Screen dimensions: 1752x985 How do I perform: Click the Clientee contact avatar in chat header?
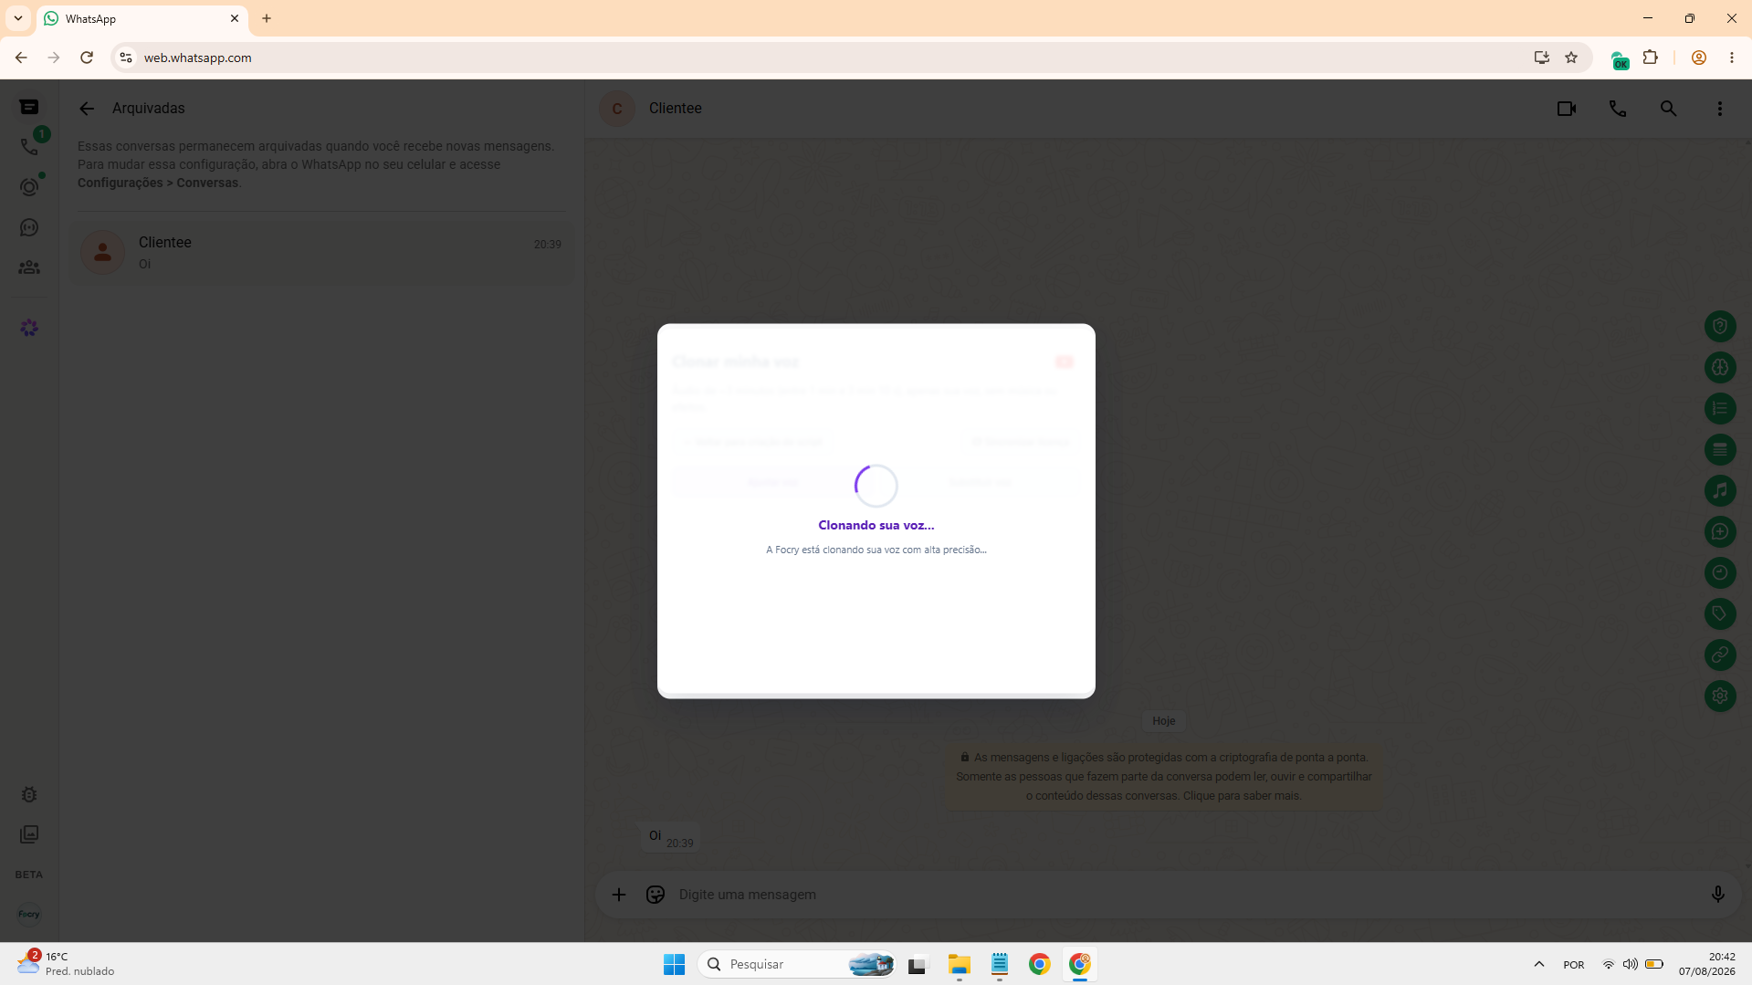point(617,109)
